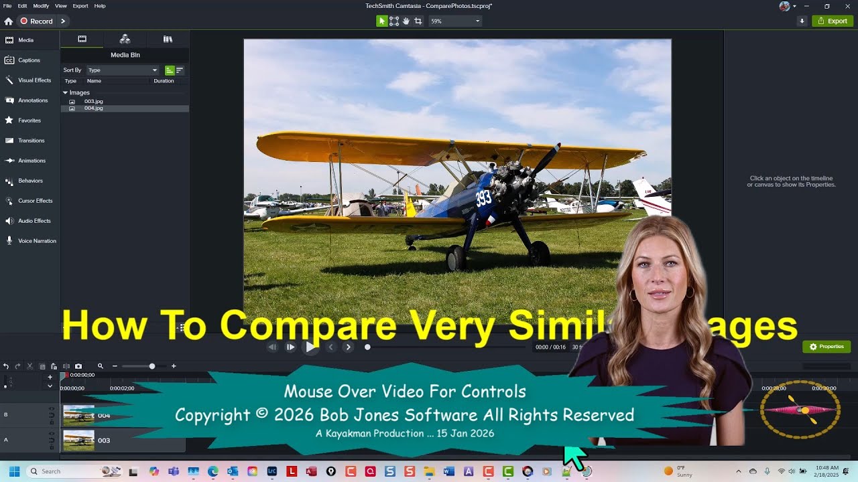Select the canvas Select (arrow) tool

tap(382, 21)
